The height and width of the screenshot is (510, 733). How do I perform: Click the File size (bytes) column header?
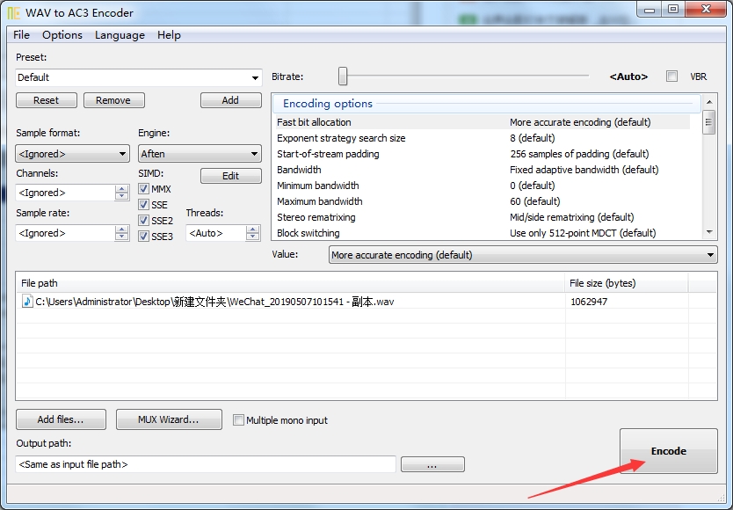(x=627, y=283)
